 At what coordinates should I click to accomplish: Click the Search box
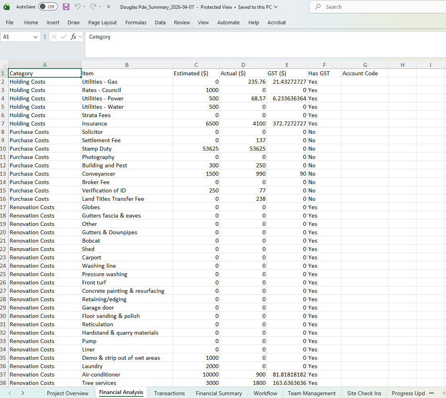coord(378,7)
